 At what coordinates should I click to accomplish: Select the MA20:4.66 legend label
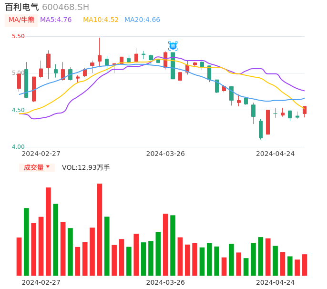142,20
